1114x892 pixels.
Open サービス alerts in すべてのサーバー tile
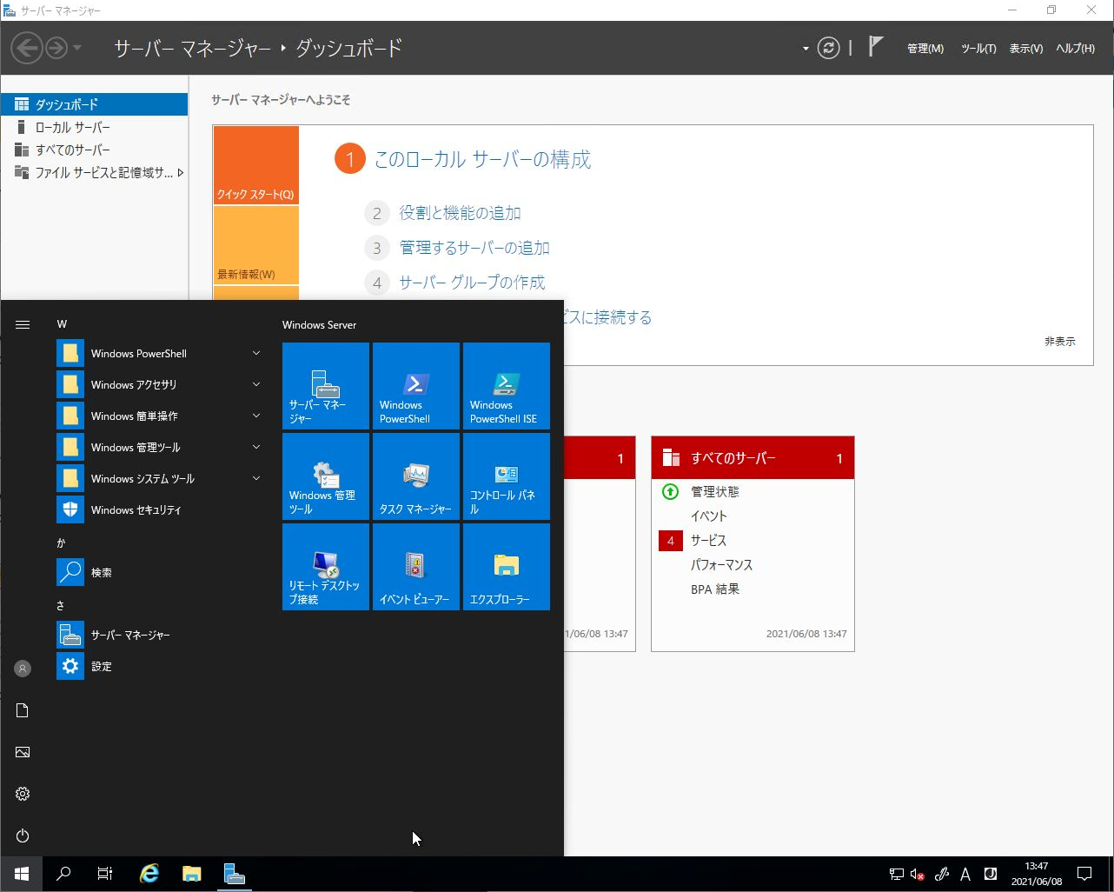click(x=708, y=541)
